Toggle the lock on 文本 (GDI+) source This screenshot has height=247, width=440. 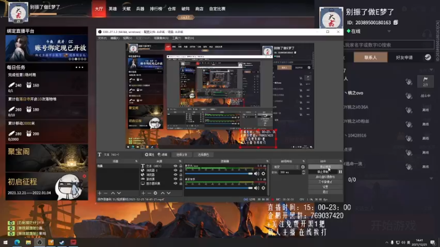pyautogui.click(x=181, y=166)
